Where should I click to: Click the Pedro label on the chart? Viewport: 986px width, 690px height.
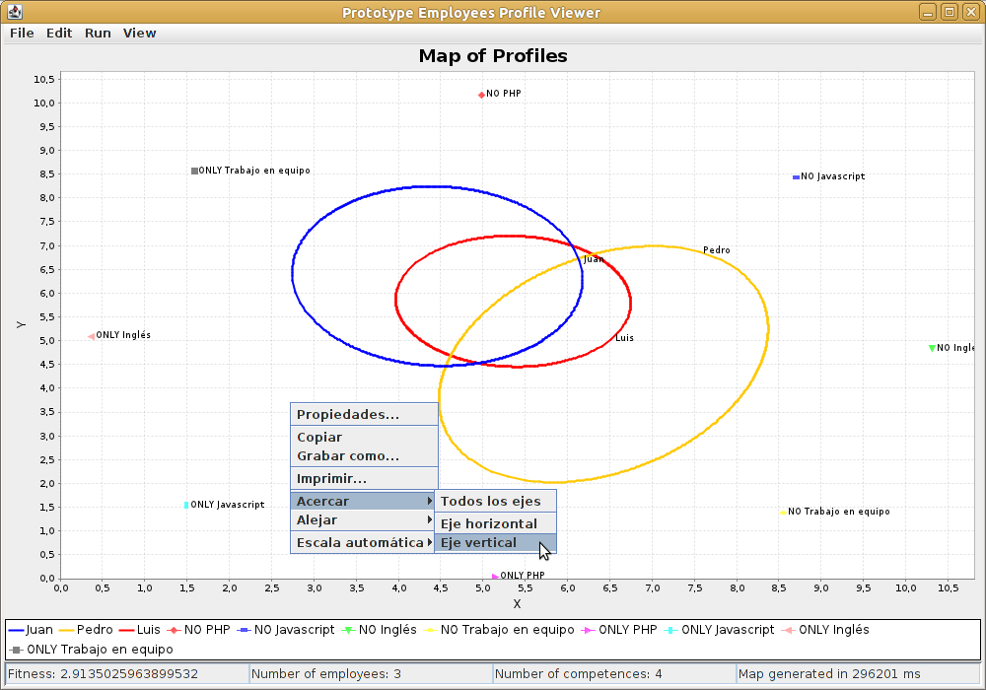tap(716, 250)
